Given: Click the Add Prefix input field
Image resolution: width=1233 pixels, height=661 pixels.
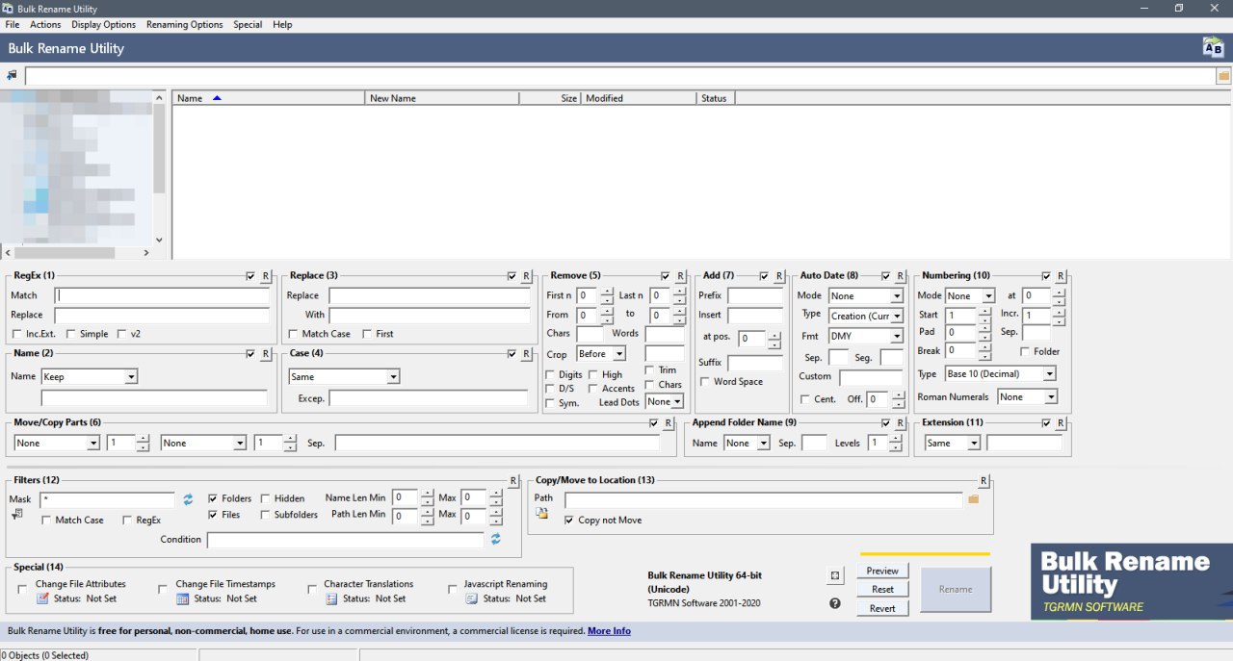Looking at the screenshot, I should 755,296.
